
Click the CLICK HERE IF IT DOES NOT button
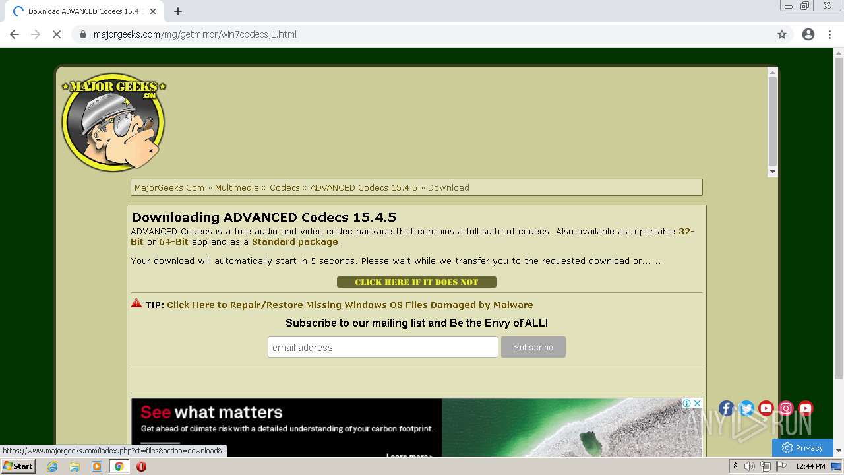416,282
